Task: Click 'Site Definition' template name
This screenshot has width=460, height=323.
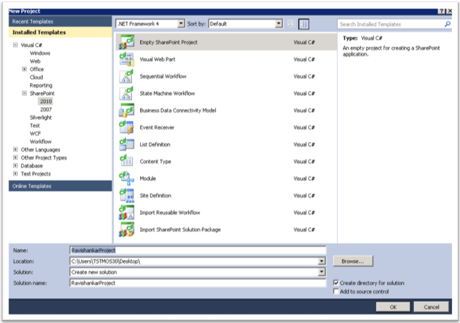Action: (155, 195)
